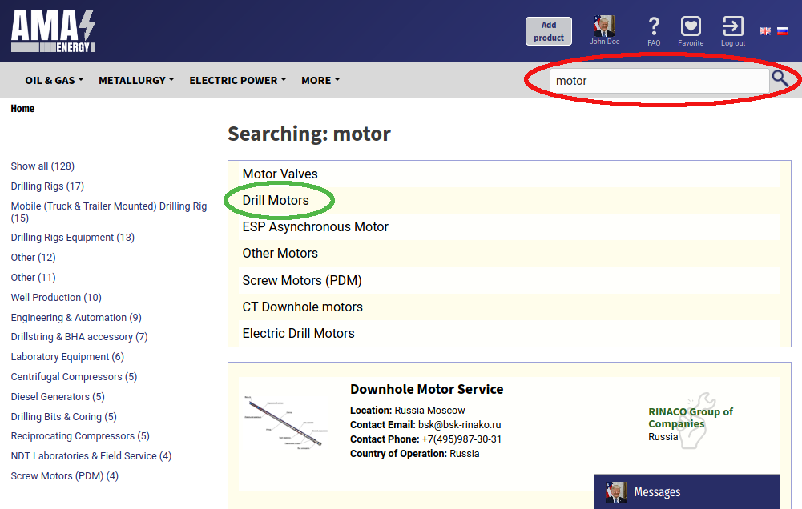802x509 pixels.
Task: Expand the Oil & Gas dropdown
Action: (54, 80)
